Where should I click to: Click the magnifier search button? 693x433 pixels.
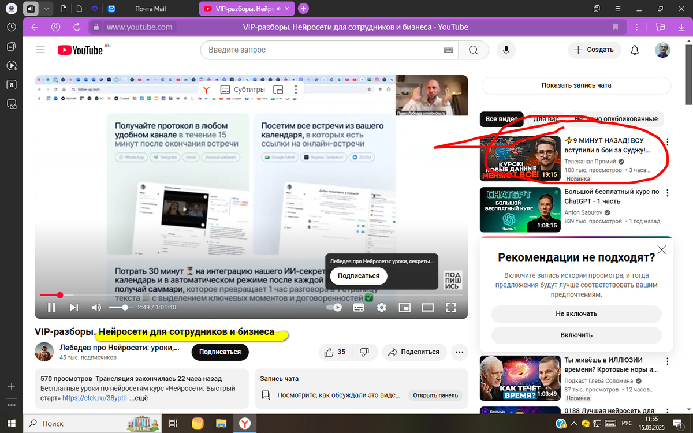point(474,50)
